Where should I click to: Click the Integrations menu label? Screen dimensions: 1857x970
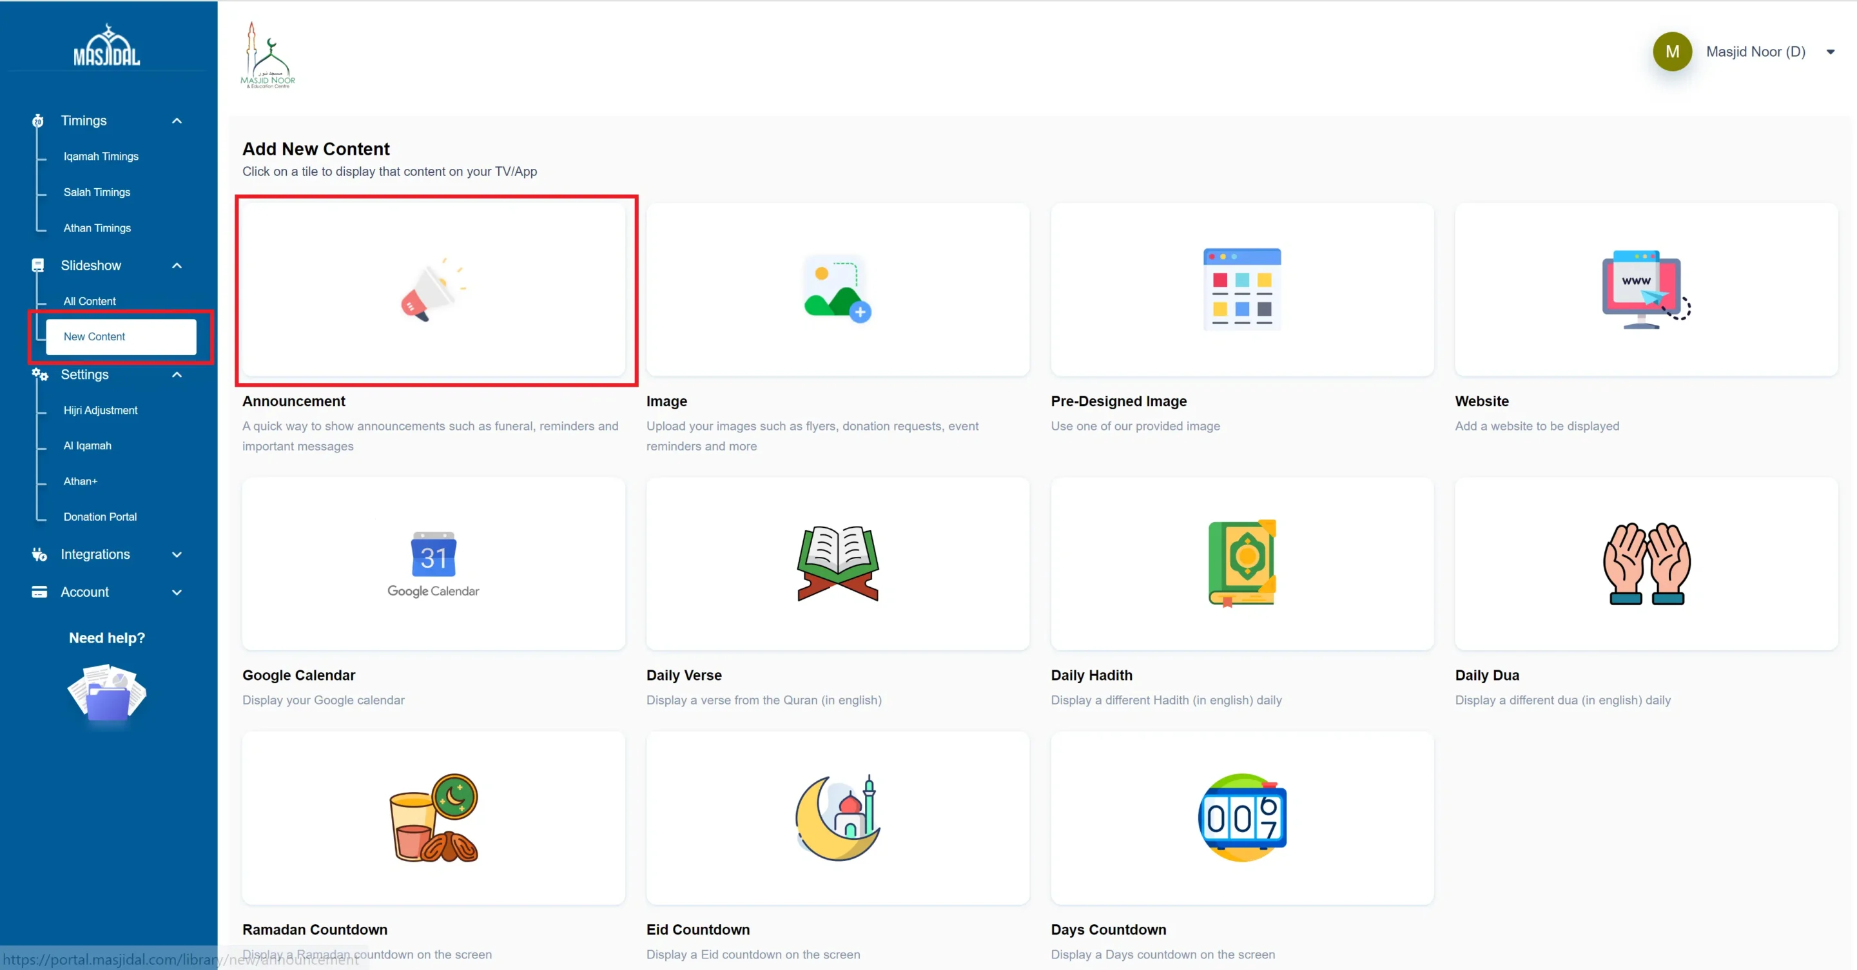95,554
